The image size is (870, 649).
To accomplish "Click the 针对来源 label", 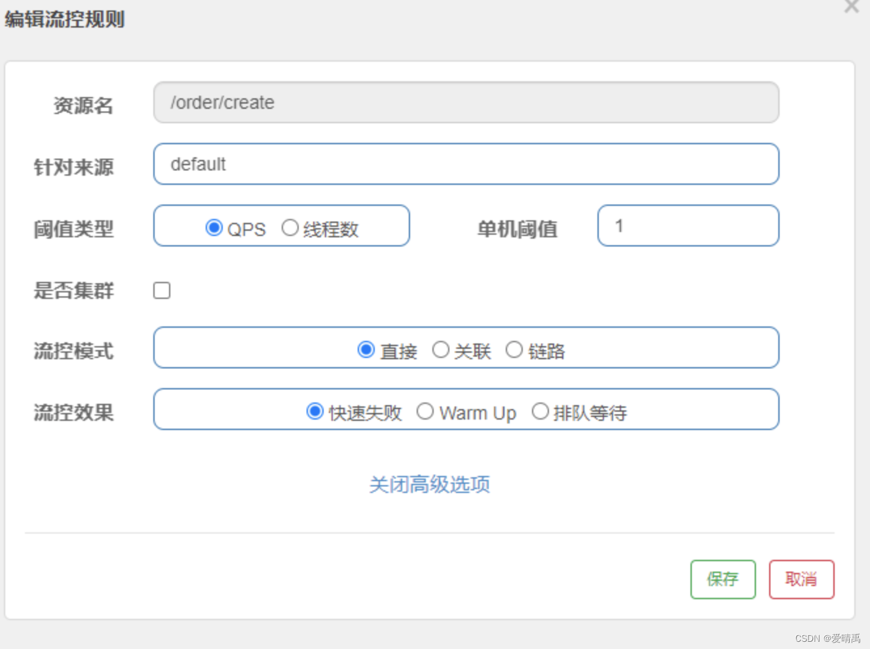I will 73,167.
